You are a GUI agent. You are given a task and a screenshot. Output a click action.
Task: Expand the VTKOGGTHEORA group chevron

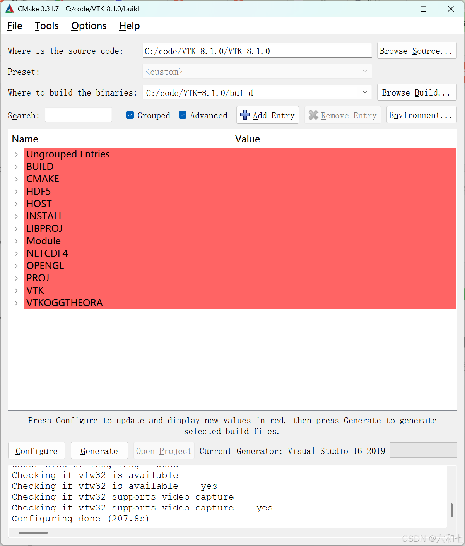[x=16, y=303]
